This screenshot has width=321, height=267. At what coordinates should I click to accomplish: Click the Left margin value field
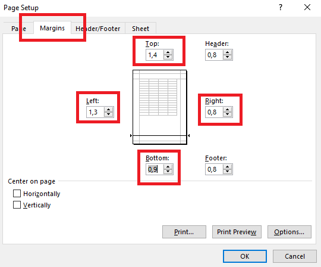pyautogui.click(x=95, y=112)
